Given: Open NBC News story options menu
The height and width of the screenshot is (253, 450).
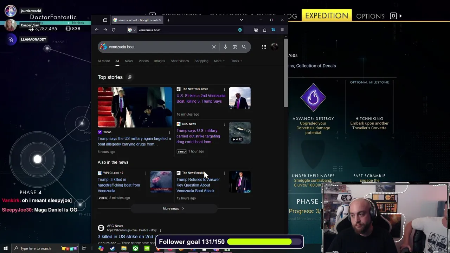Looking at the screenshot, I should [224, 124].
